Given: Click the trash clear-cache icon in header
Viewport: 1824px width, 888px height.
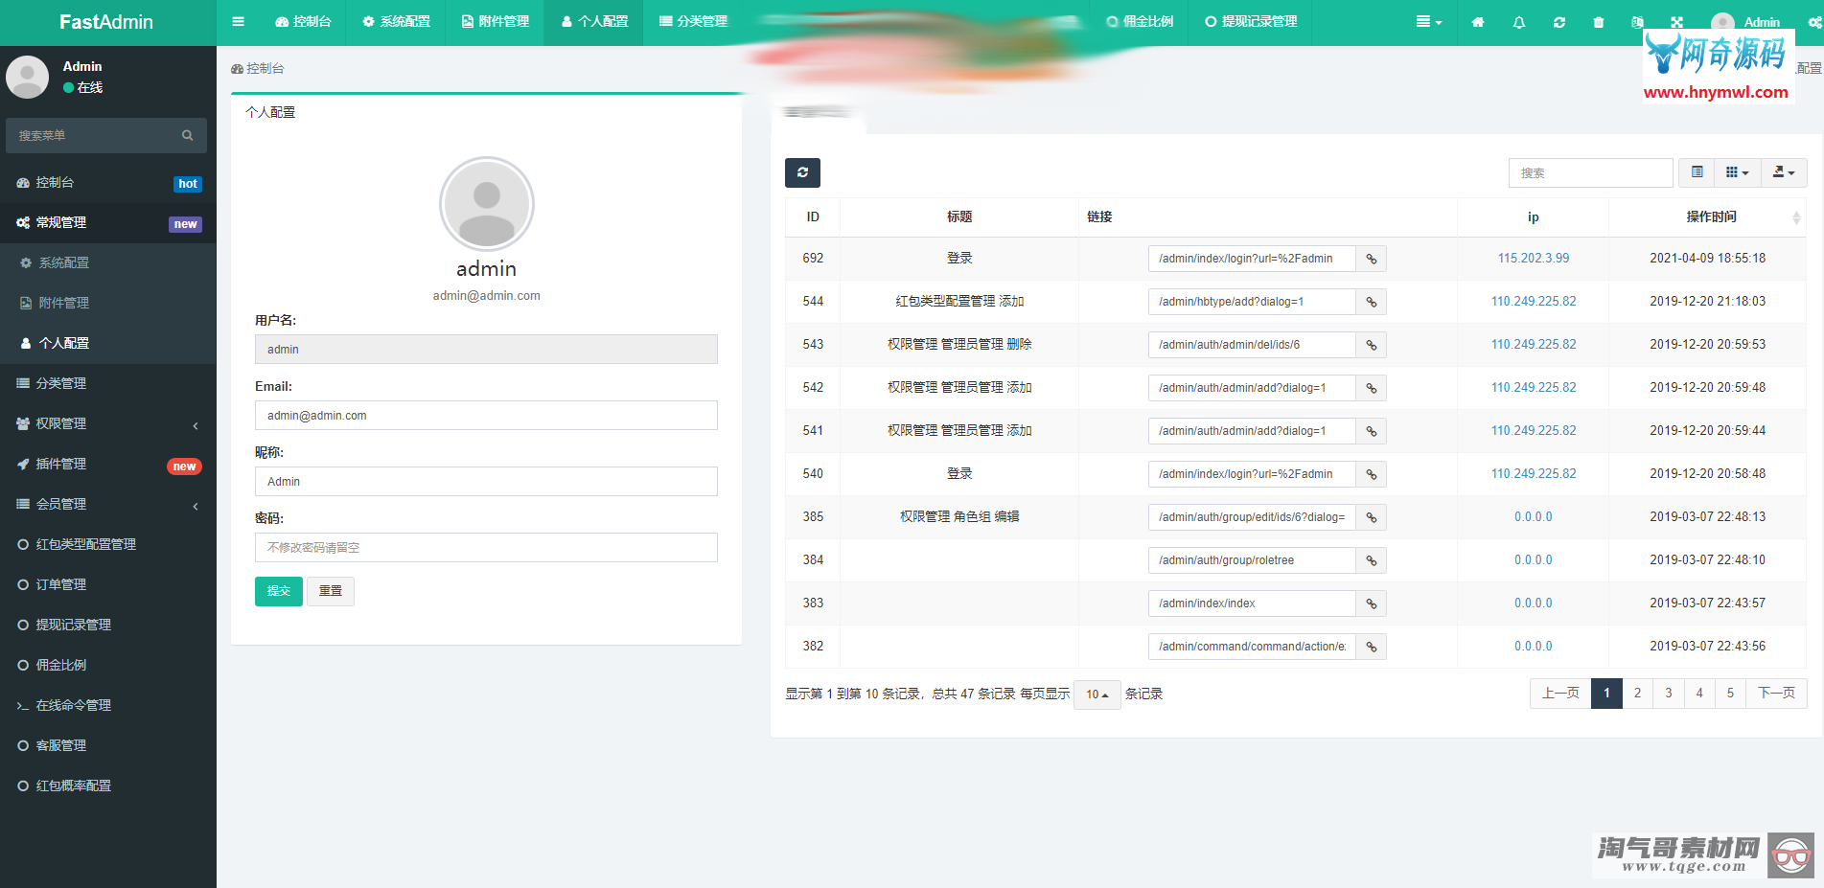Looking at the screenshot, I should coord(1599,22).
